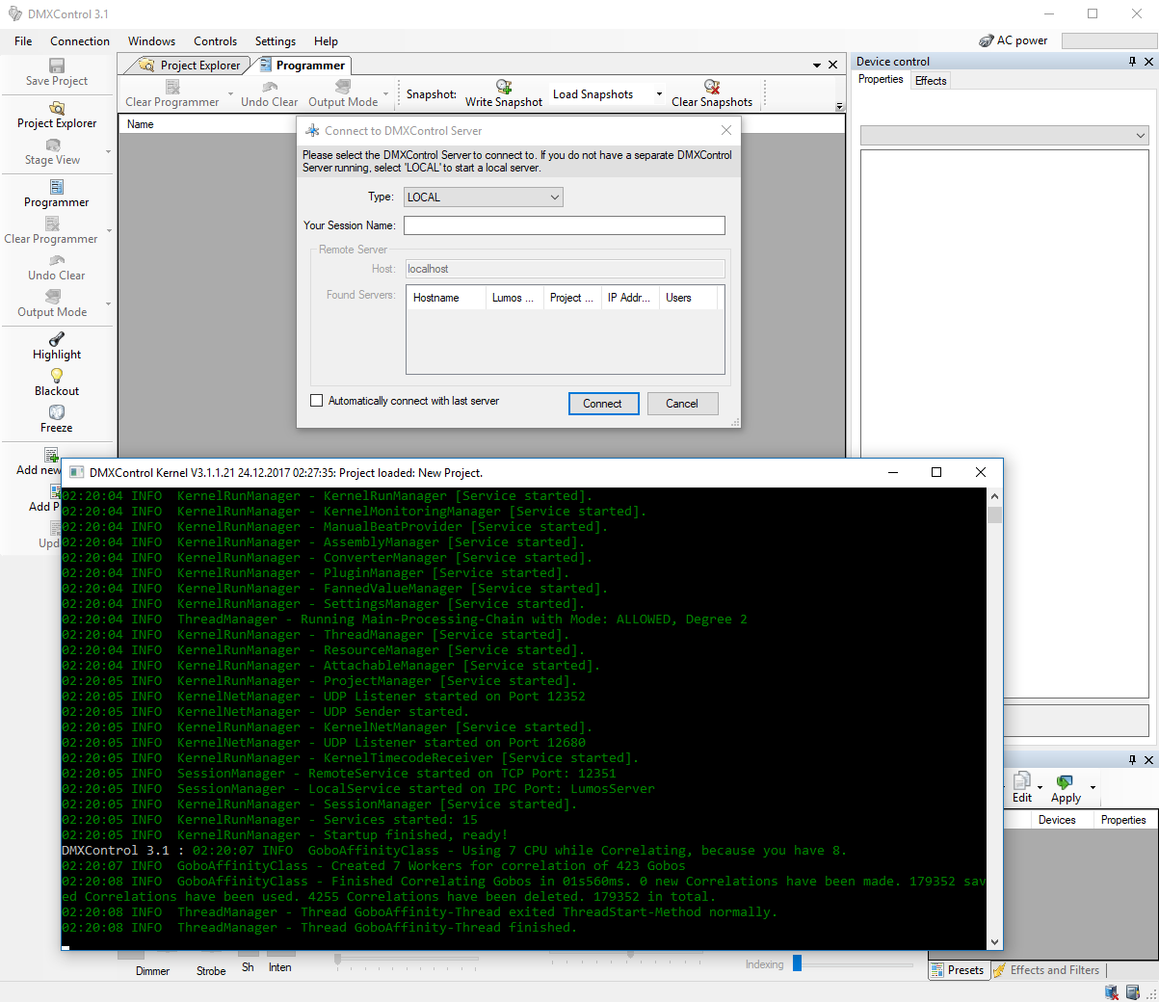Viewport: 1159px width, 1002px height.
Task: Pin the Presets panel
Action: pyautogui.click(x=1132, y=760)
